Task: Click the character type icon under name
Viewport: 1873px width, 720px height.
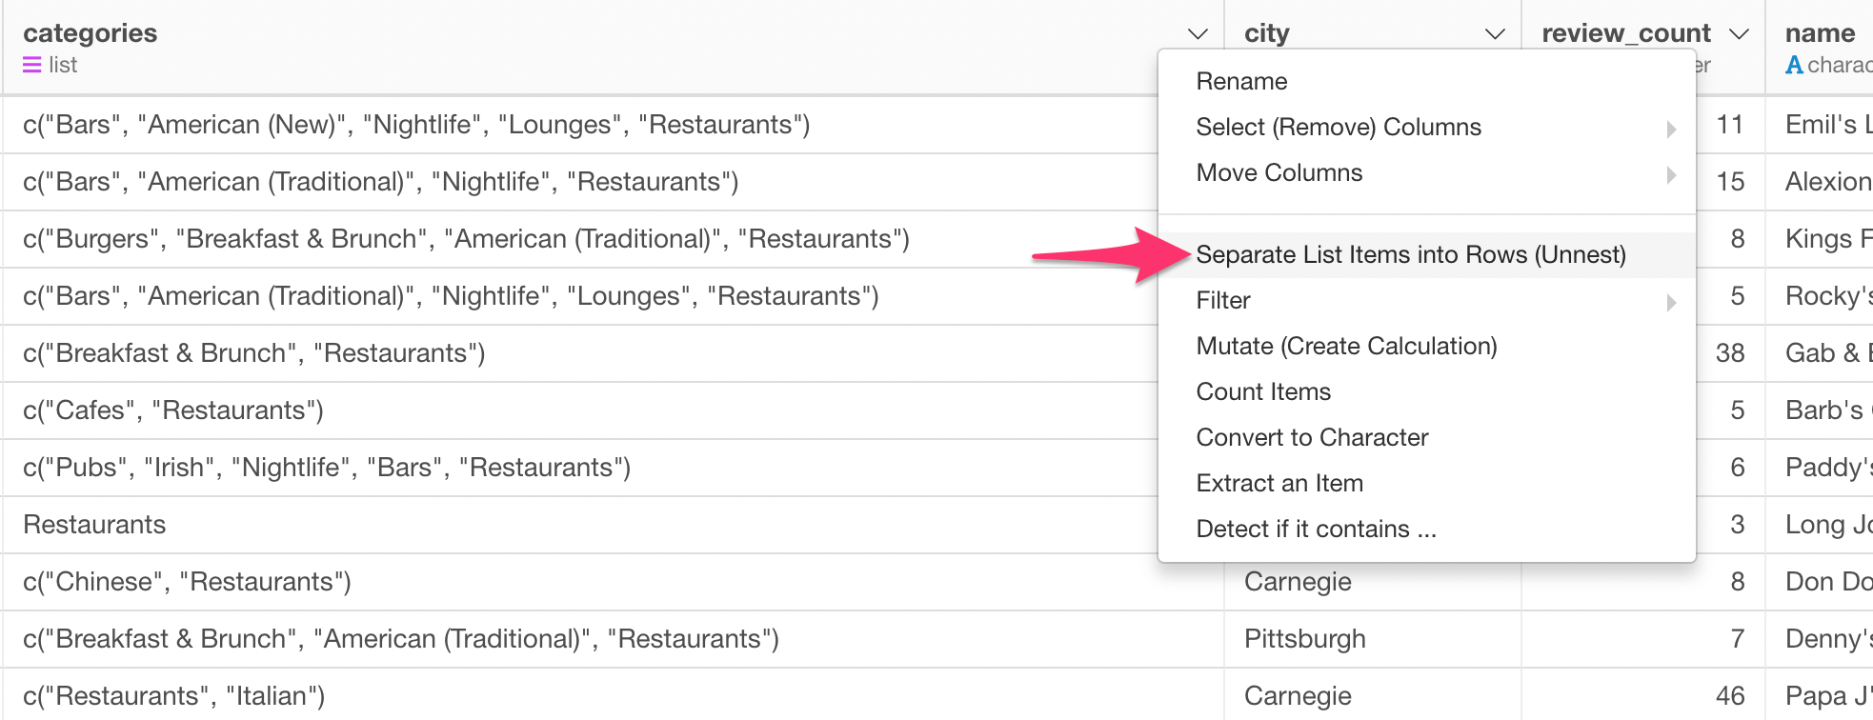Action: (1794, 65)
